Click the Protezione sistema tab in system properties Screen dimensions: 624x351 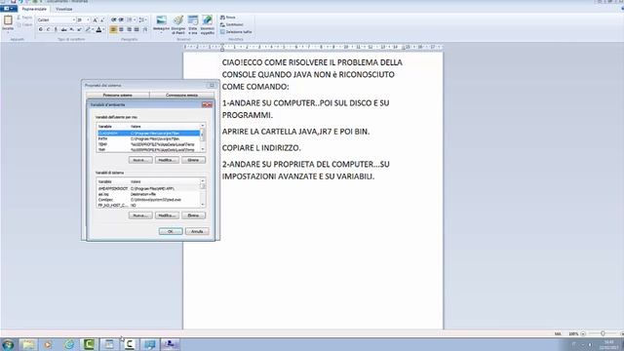coord(117,96)
